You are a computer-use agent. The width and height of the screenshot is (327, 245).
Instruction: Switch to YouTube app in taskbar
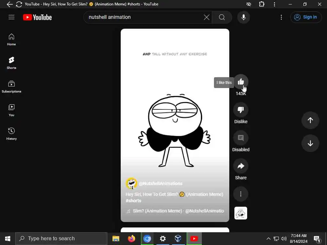pyautogui.click(x=194, y=239)
